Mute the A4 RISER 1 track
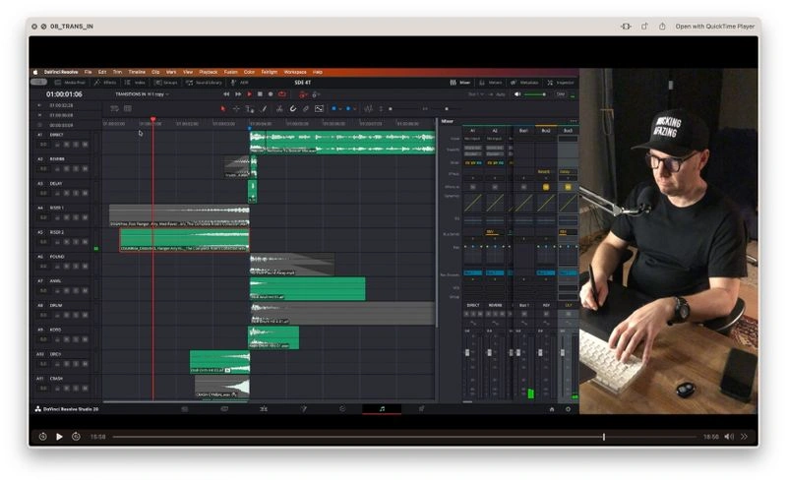787x483 pixels. [x=85, y=217]
